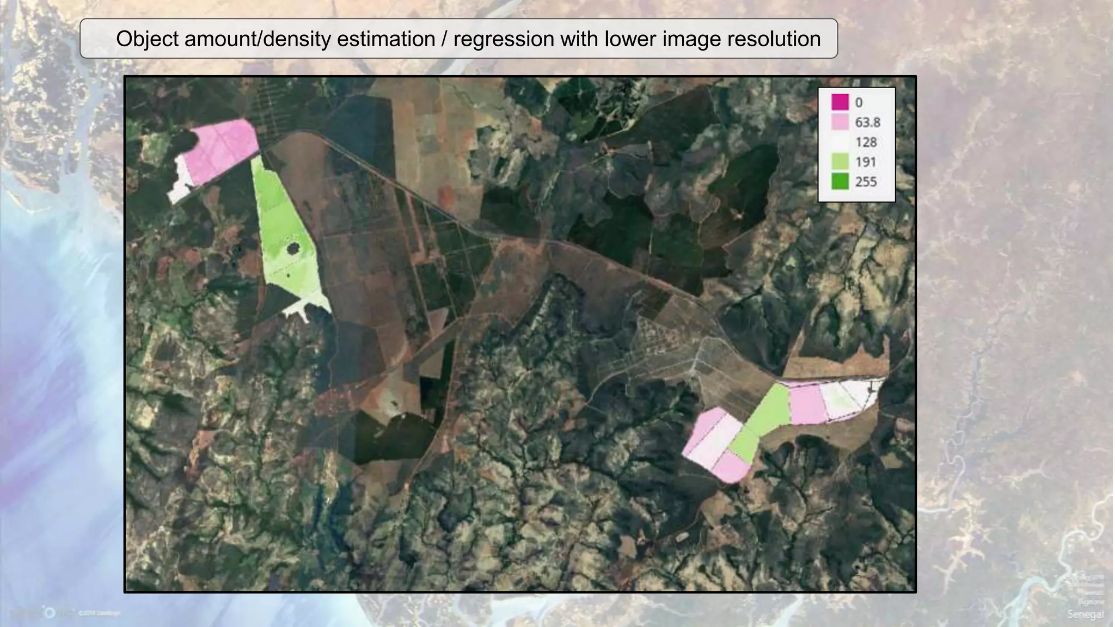Click the light pink legend swatch for 63.8
The width and height of the screenshot is (1115, 627).
pos(840,122)
